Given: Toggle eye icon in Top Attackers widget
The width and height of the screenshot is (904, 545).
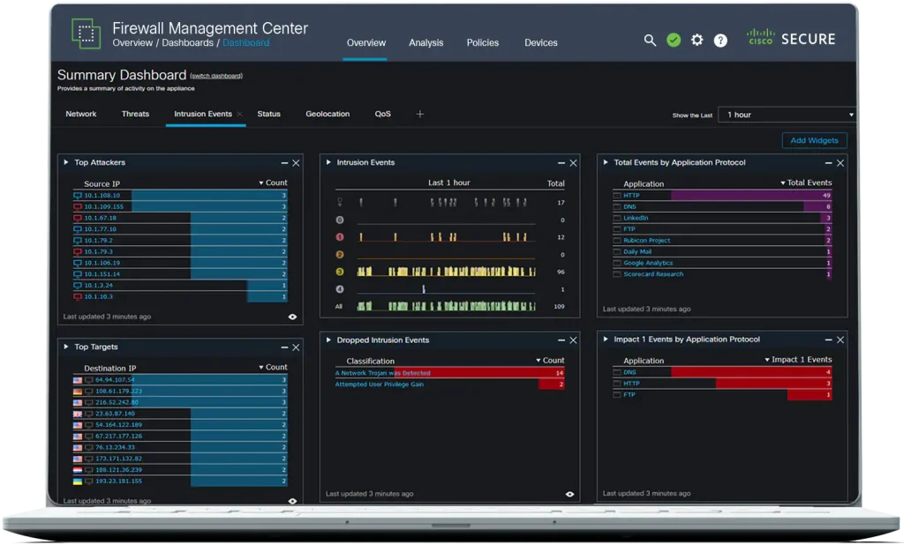Looking at the screenshot, I should 293,317.
